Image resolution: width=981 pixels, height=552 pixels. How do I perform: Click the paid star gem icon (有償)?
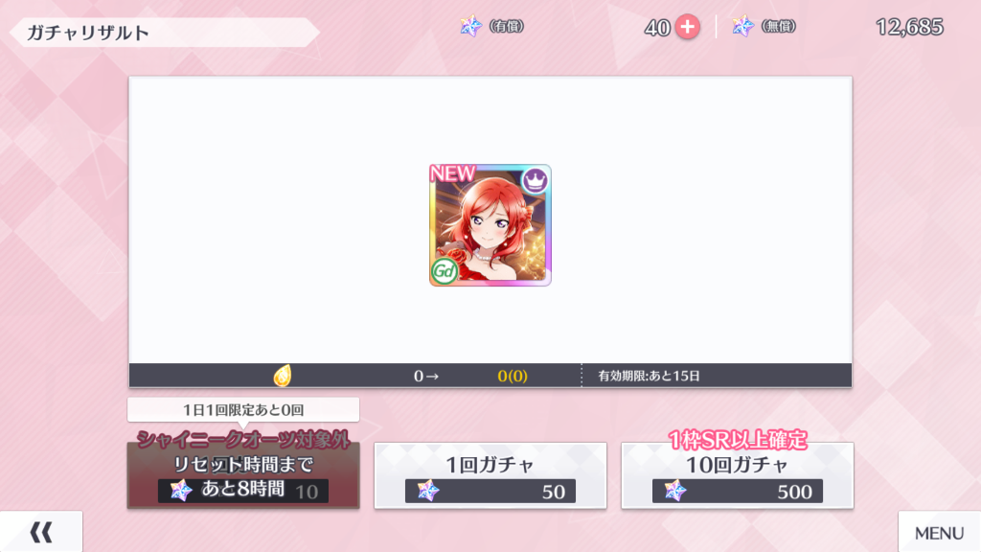(470, 26)
